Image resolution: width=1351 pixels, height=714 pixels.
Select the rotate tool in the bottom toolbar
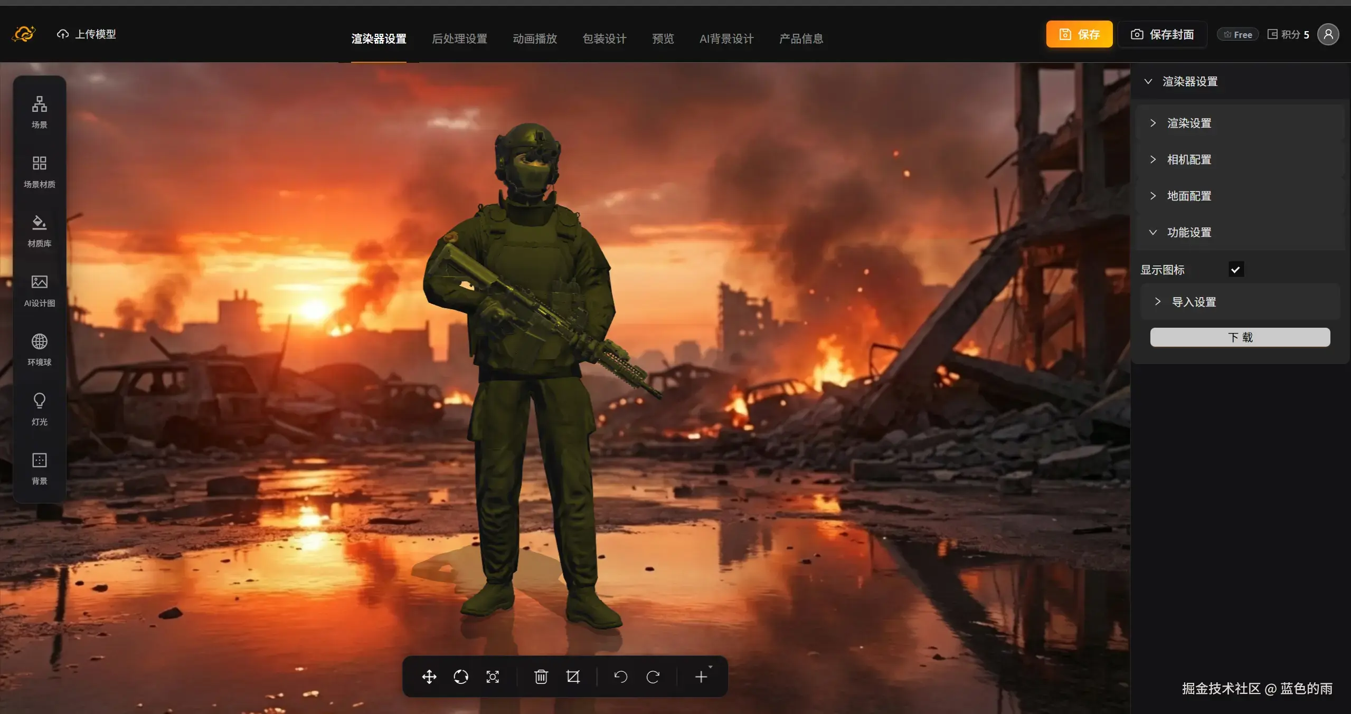click(x=460, y=677)
